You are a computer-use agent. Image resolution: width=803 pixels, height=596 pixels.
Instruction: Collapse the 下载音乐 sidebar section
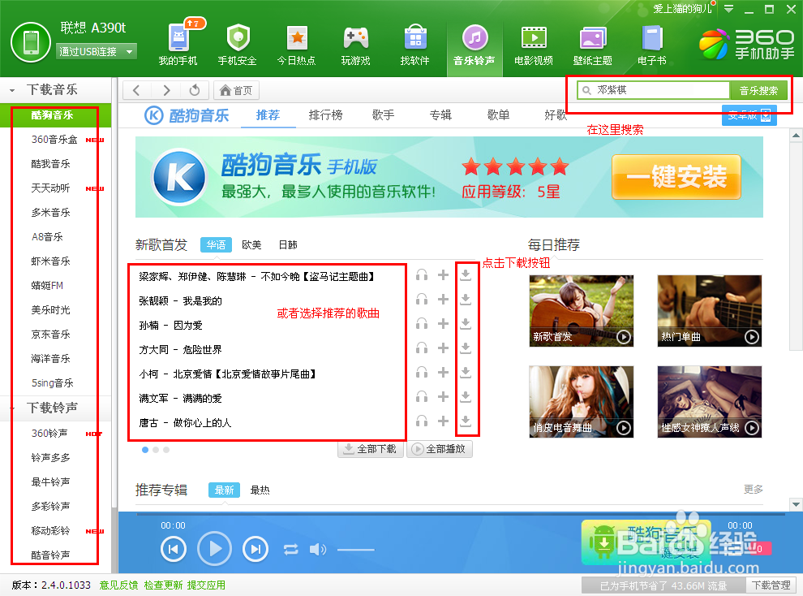[x=12, y=91]
